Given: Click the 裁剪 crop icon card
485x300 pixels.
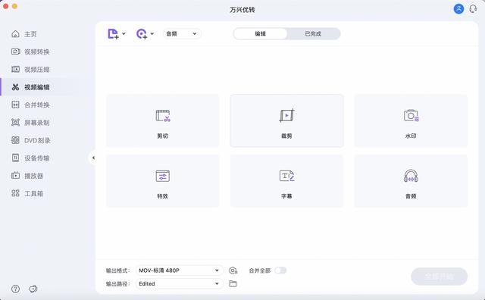Looking at the screenshot, I should (x=286, y=120).
